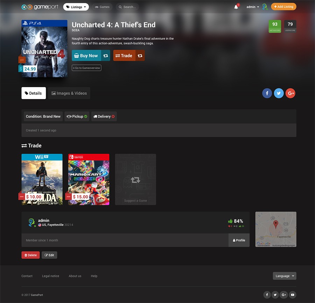Click the $ 15.00 price on Mario Kart
Image resolution: width=315 pixels, height=303 pixels.
(x=80, y=197)
